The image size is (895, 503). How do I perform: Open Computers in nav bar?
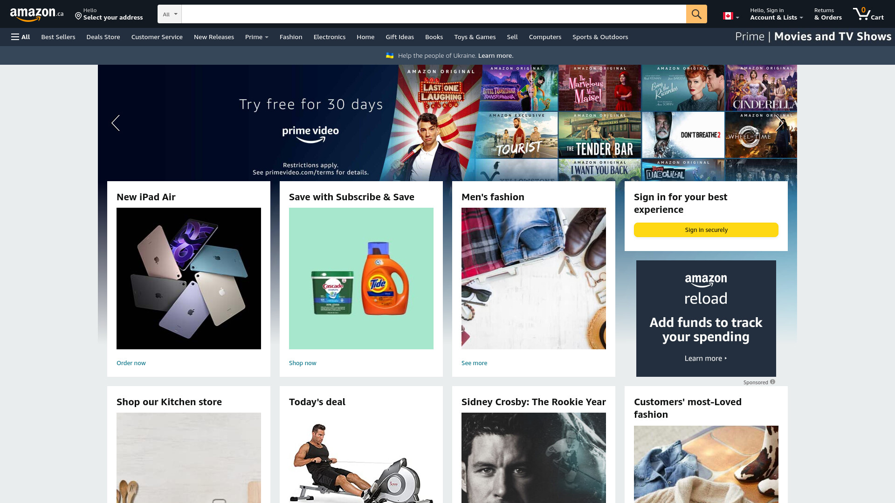(545, 37)
